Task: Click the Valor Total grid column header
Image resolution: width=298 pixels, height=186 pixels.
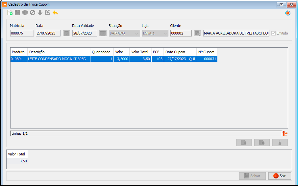Action: click(140, 52)
